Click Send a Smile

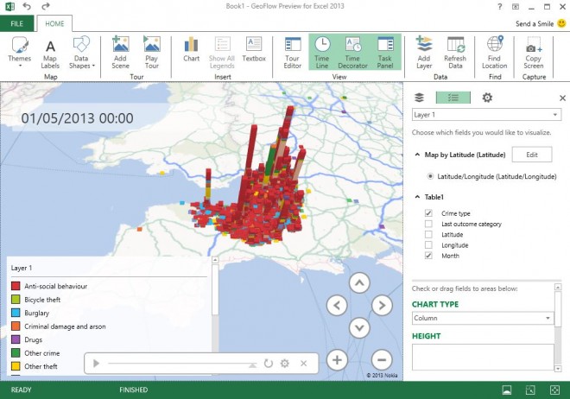[x=535, y=23]
